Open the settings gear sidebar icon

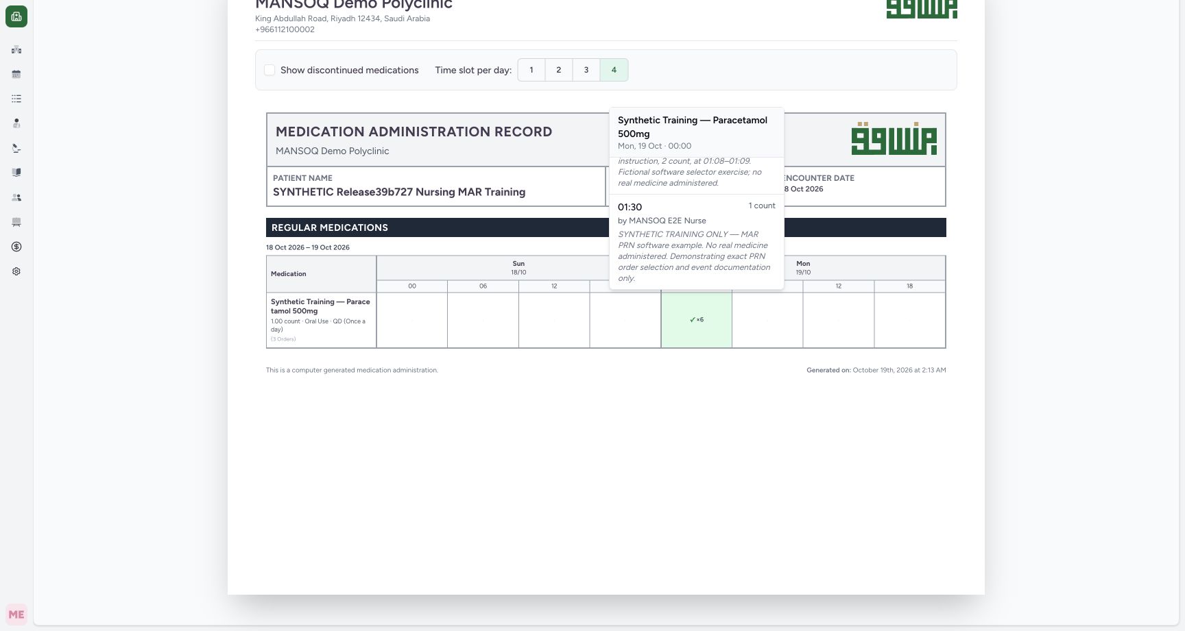coord(16,271)
